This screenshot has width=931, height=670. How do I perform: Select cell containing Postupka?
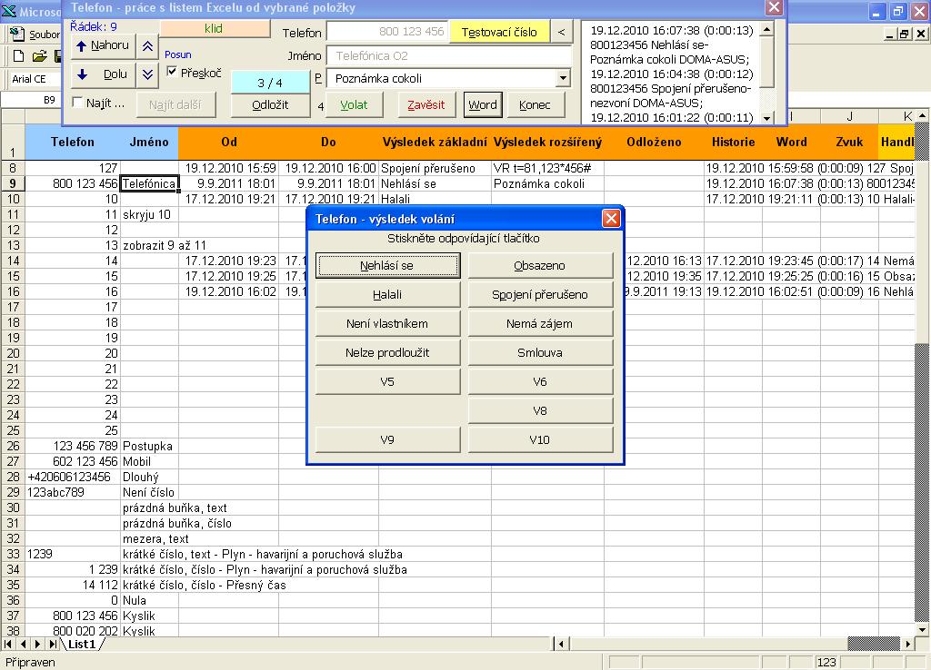pos(149,446)
